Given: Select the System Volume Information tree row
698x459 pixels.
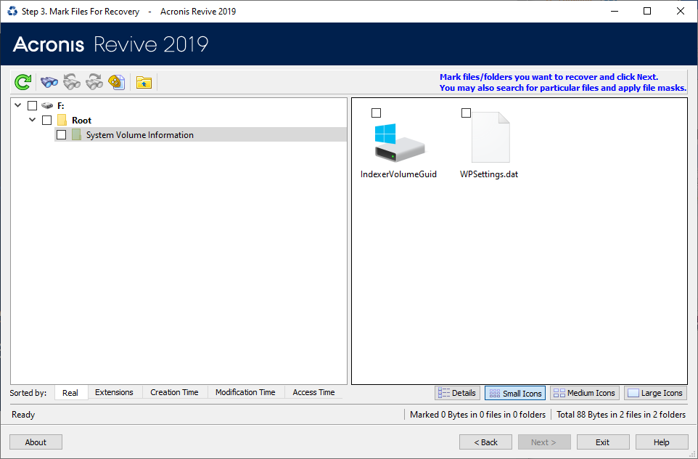Looking at the screenshot, I should (200, 134).
